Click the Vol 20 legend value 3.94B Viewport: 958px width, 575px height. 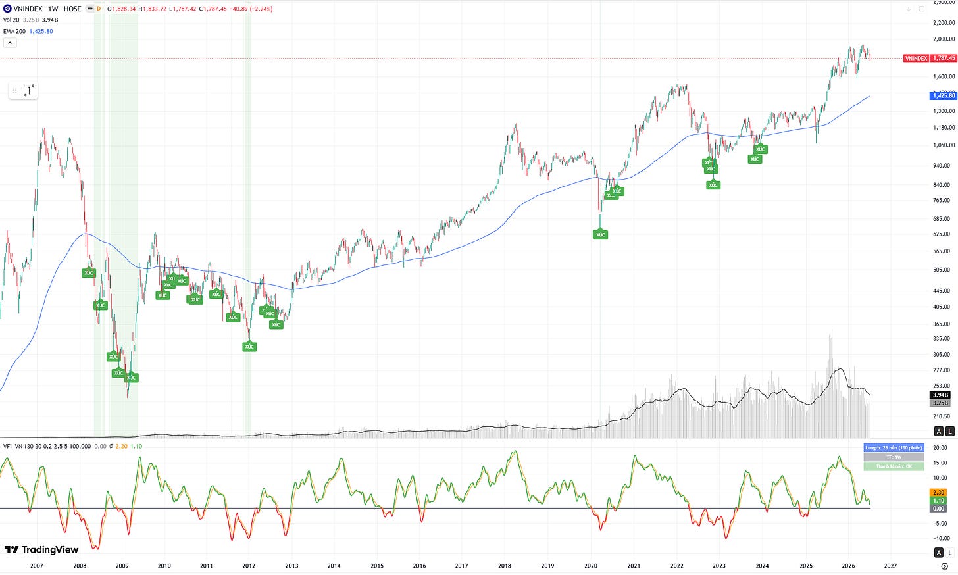[50, 20]
